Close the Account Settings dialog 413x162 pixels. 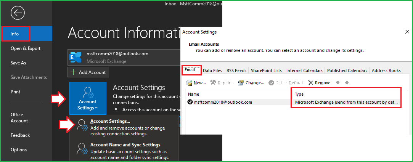coord(407,32)
